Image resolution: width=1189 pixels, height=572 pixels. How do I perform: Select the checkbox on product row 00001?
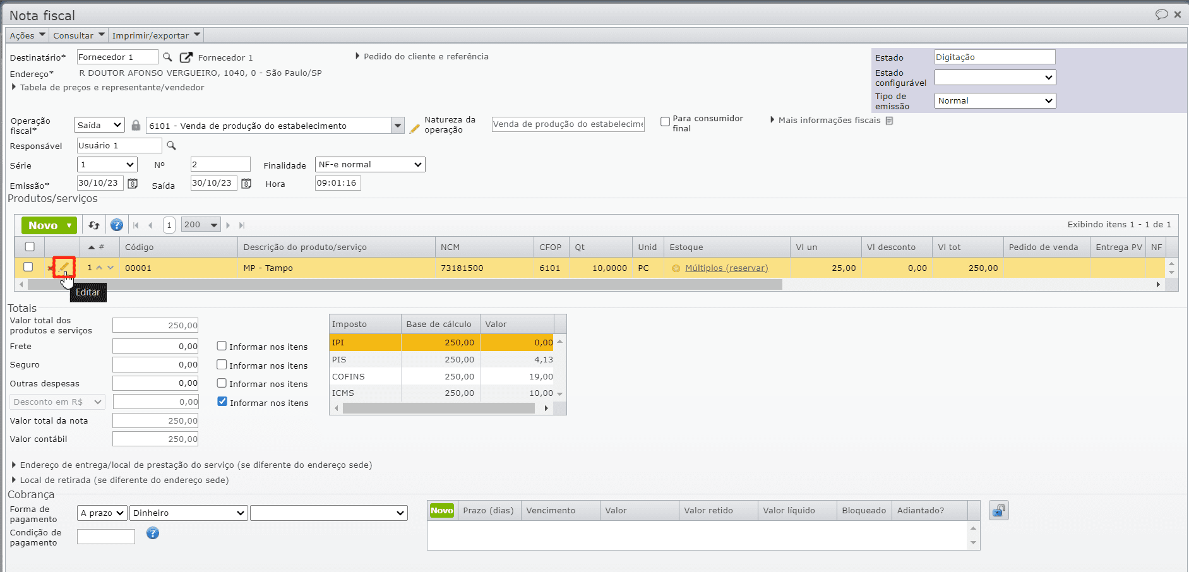click(28, 267)
